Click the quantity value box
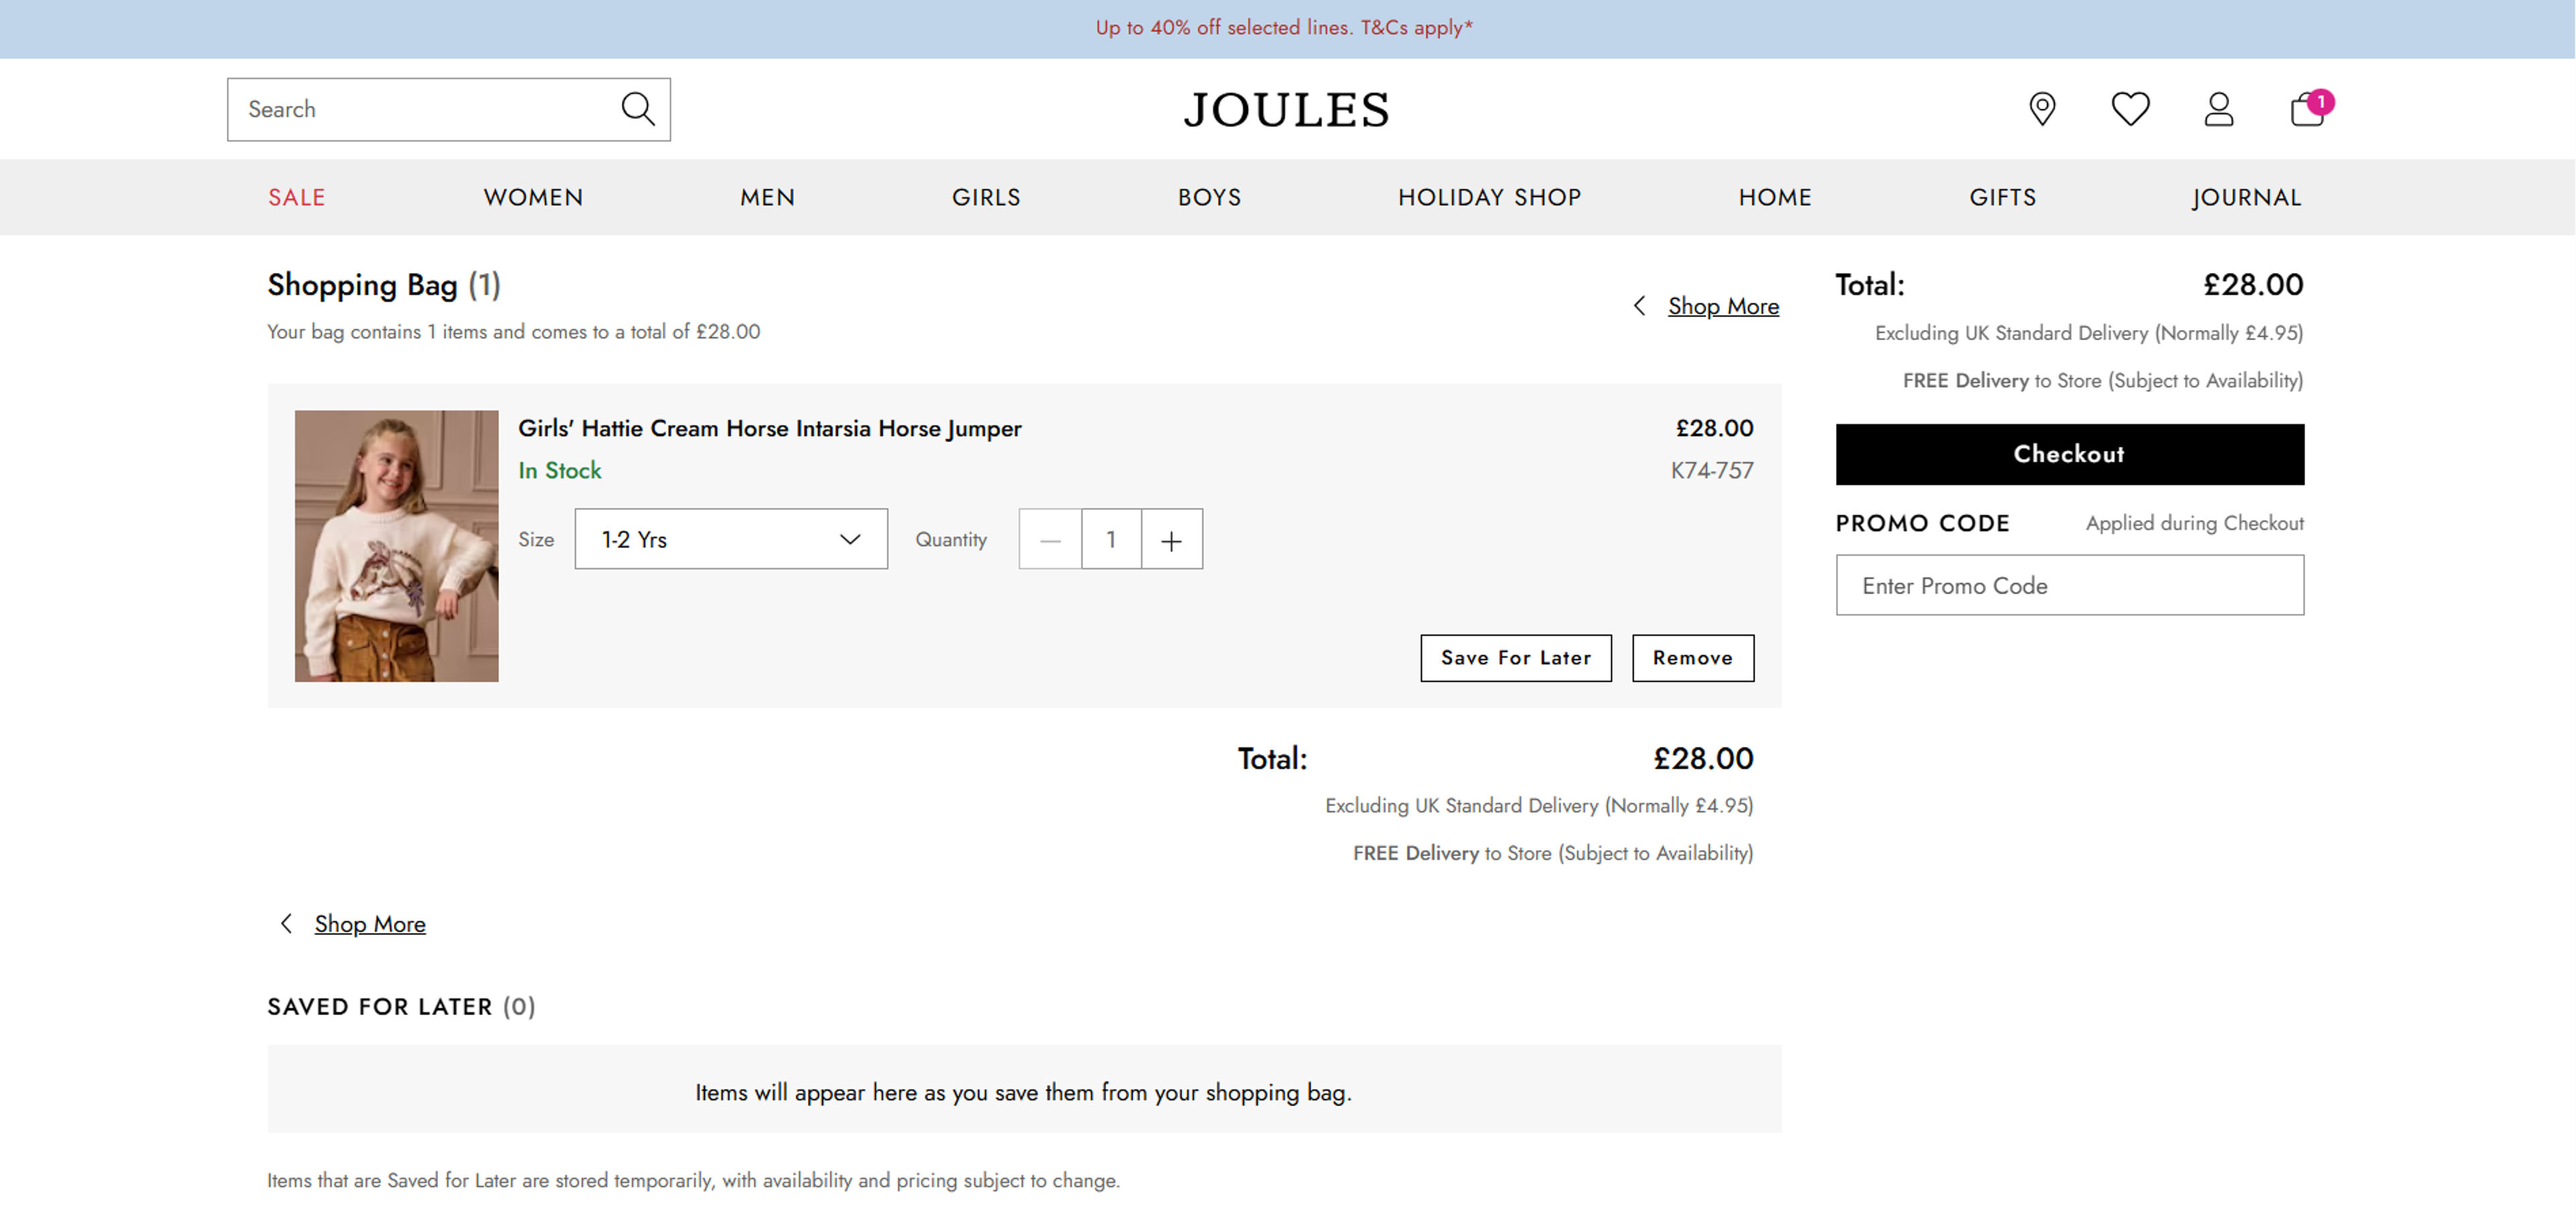The width and height of the screenshot is (2576, 1229). point(1111,540)
